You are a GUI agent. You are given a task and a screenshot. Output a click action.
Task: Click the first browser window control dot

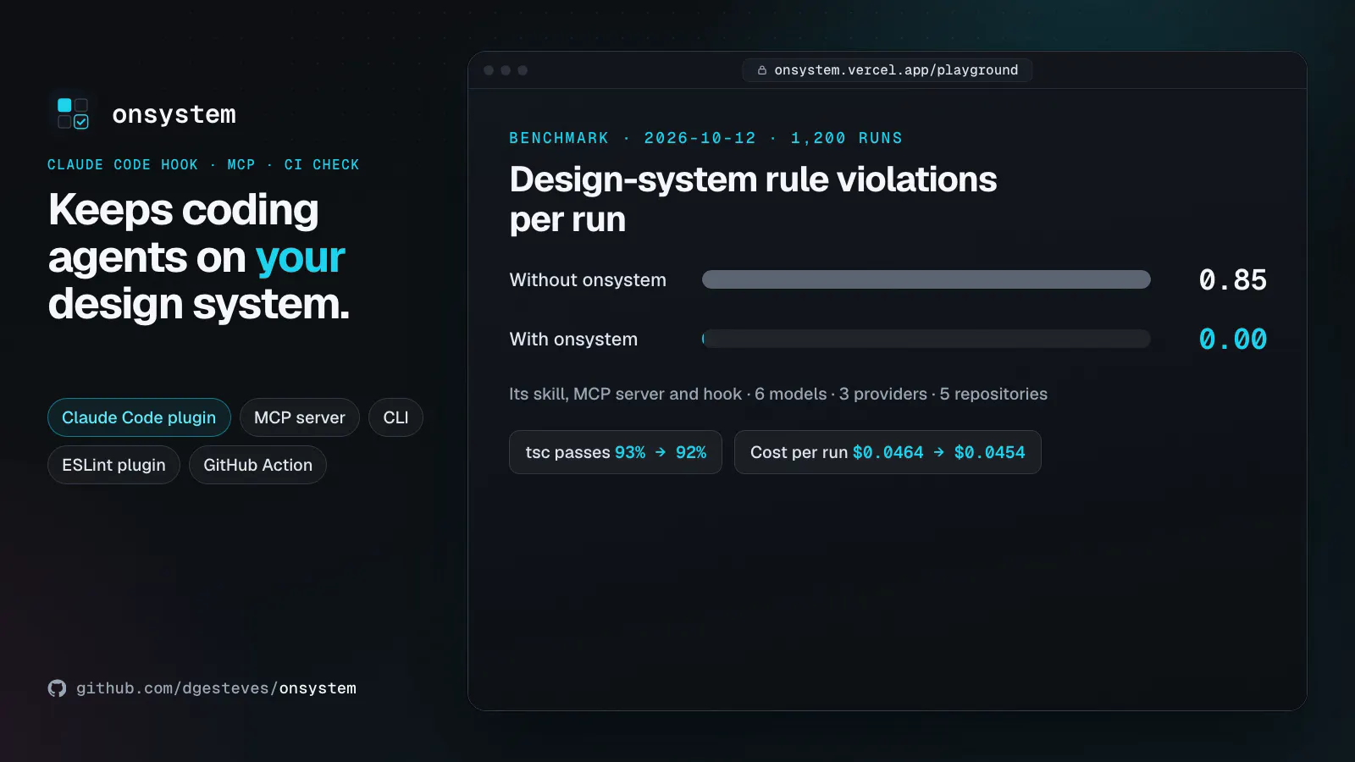(x=489, y=70)
